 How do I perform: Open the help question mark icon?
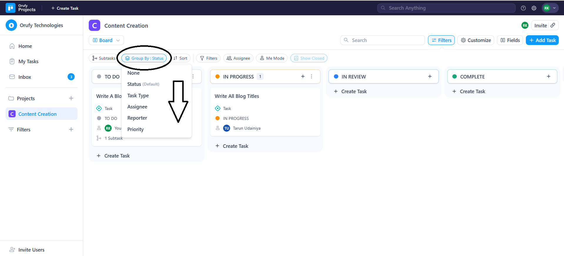click(523, 8)
